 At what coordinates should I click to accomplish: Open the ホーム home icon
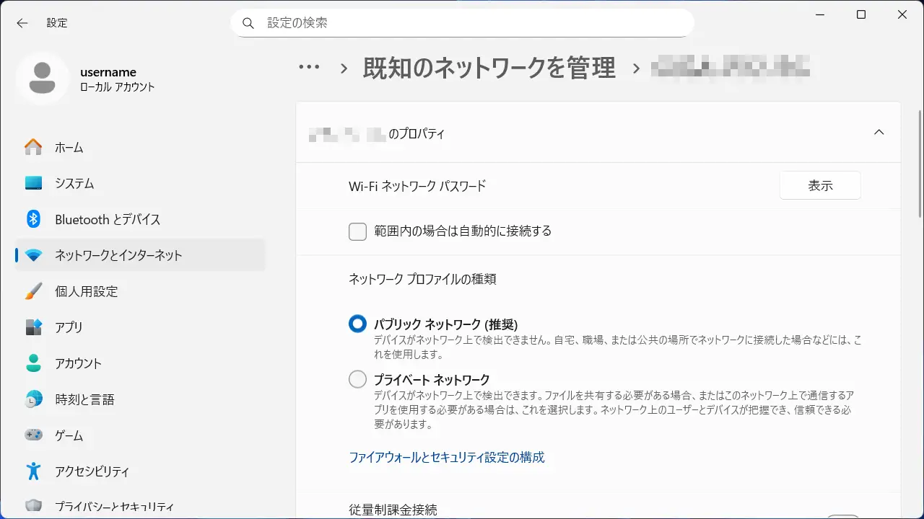(33, 147)
